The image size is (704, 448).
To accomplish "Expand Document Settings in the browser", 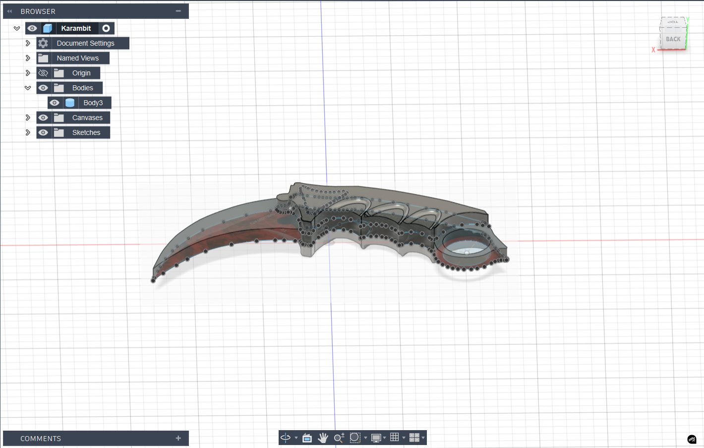I will tap(28, 43).
